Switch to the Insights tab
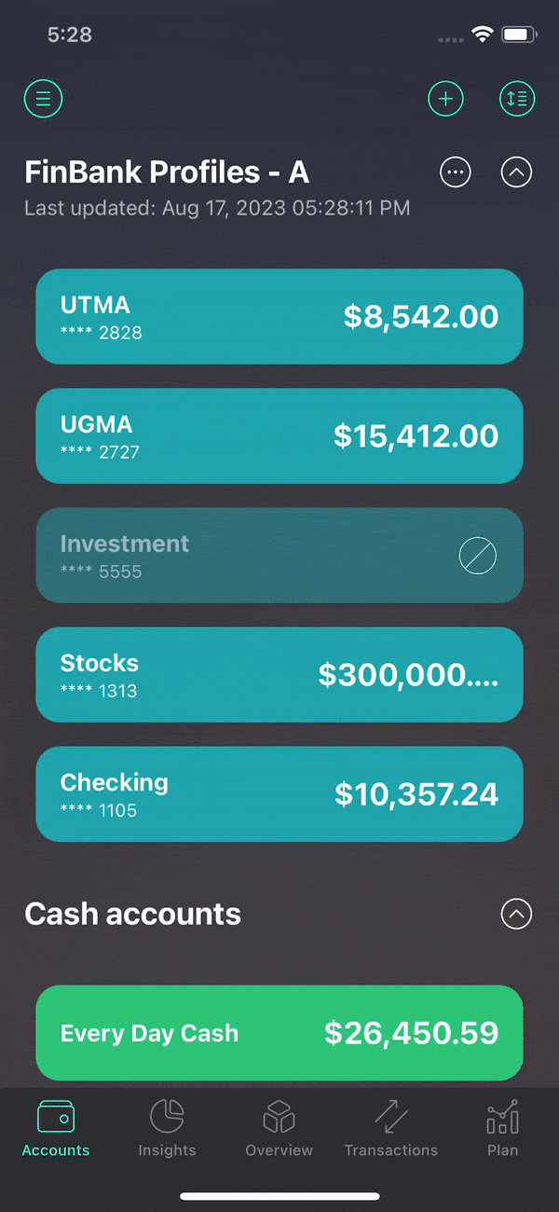This screenshot has height=1212, width=559. [x=168, y=1128]
